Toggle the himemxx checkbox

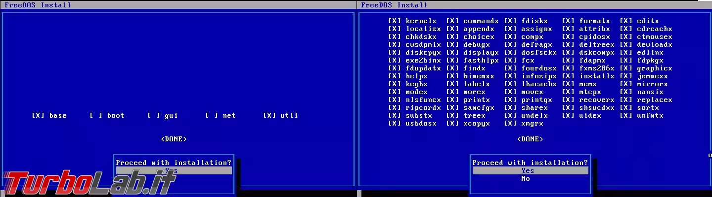[x=452, y=76]
